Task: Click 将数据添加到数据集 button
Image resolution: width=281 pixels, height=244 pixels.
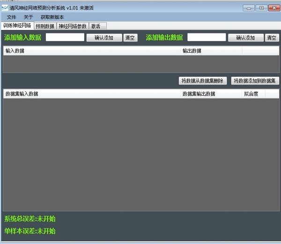Action: (255, 81)
